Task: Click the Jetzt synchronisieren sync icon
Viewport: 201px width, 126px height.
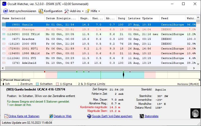Action: click(x=6, y=11)
